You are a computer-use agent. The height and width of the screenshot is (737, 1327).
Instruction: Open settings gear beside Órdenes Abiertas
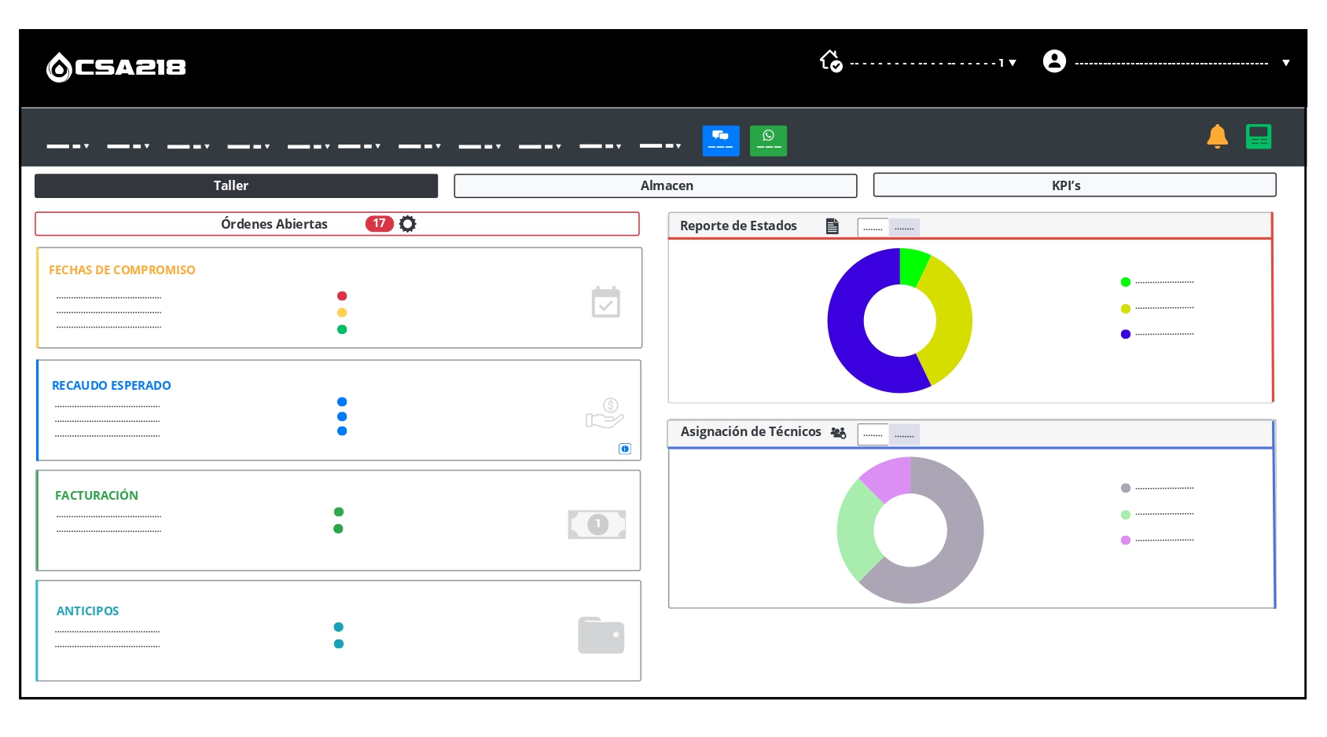click(x=407, y=224)
